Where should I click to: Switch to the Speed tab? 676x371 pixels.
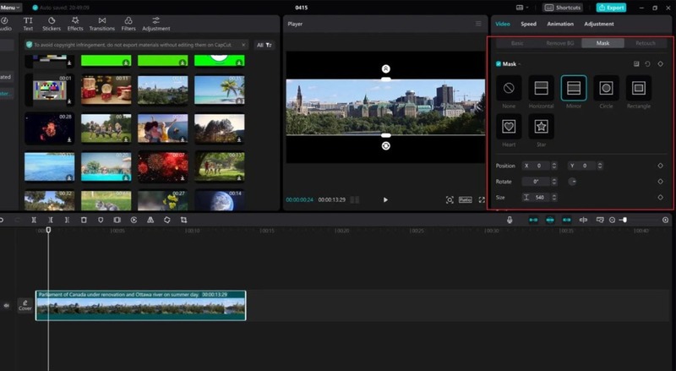pyautogui.click(x=529, y=24)
